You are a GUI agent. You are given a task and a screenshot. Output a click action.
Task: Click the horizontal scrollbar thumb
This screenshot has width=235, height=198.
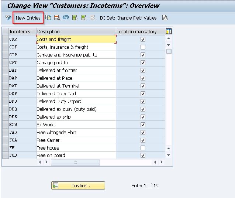tap(75, 163)
